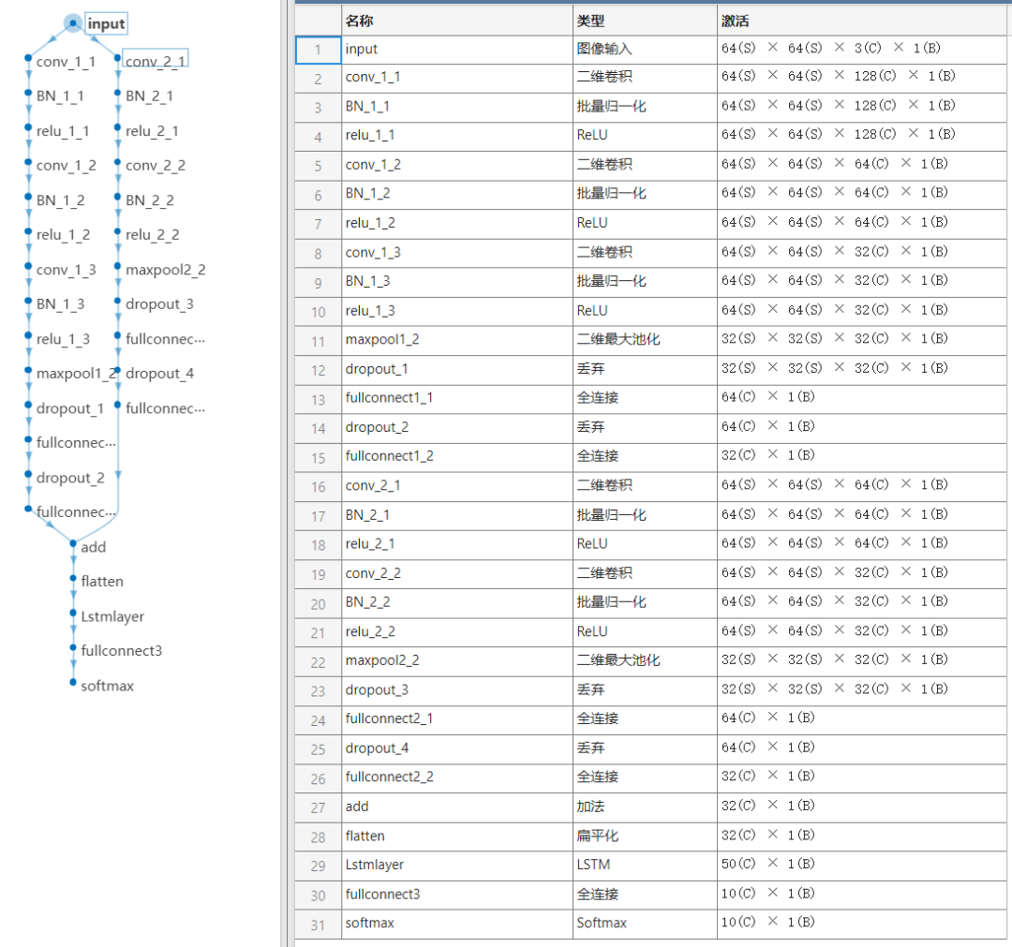Select dropout_2 row in the table
The width and height of the screenshot is (1012, 947).
650,428
